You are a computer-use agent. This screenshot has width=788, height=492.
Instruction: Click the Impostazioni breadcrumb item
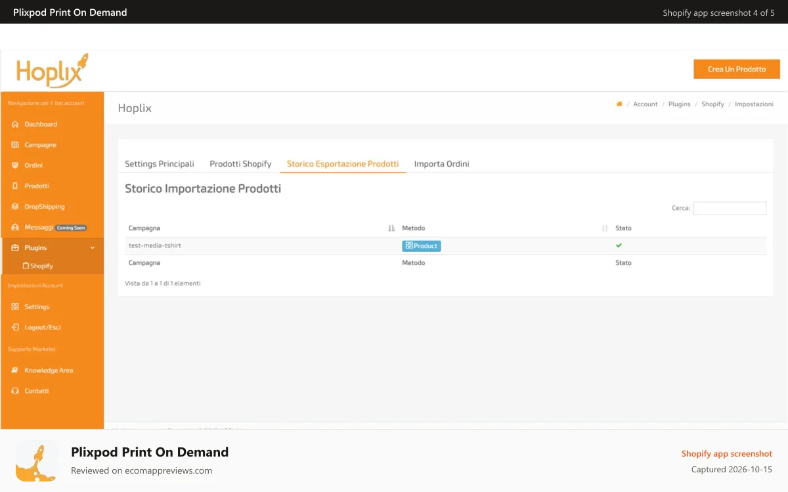[754, 104]
